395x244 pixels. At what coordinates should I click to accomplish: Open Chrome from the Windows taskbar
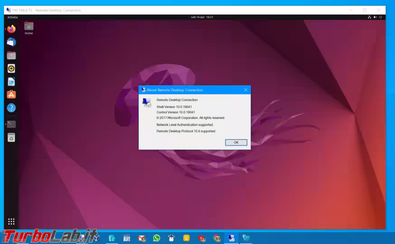pos(216,238)
